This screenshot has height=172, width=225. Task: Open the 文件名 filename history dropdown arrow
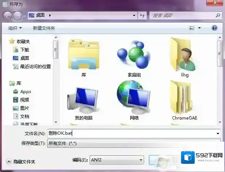(218, 133)
